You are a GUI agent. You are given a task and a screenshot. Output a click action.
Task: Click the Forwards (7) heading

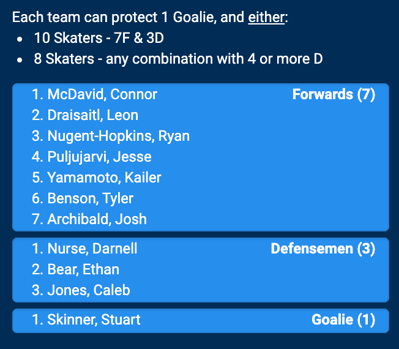pos(334,94)
